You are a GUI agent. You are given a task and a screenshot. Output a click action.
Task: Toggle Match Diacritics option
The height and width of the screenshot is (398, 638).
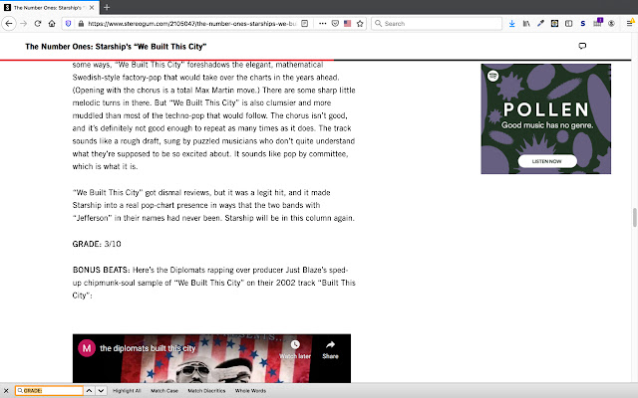[x=206, y=391]
